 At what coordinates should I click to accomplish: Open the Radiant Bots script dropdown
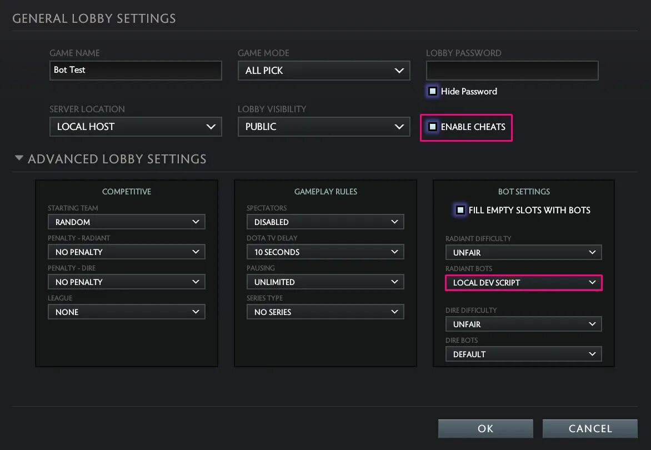[x=524, y=283]
